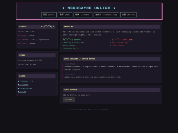Click the Likes heading with kaomoji
178x133 pixels.
pos(72,39)
